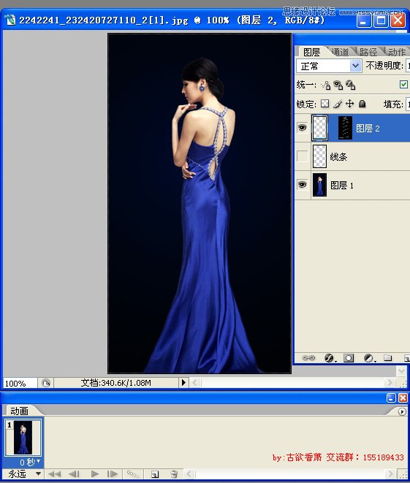Select animation frame 1 thumbnail
410x483 pixels.
click(x=23, y=438)
